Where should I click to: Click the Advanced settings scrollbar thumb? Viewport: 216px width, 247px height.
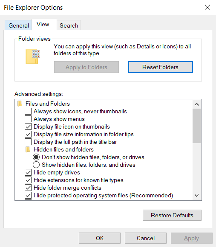196,126
